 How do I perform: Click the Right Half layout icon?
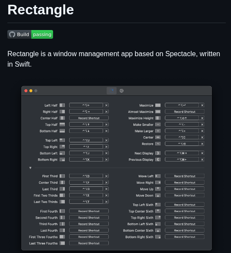click(62, 111)
